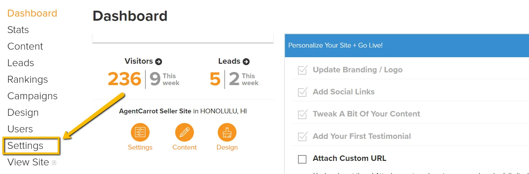Check the Attach Custom URL checkbox
Image resolution: width=529 pixels, height=174 pixels.
(x=302, y=159)
